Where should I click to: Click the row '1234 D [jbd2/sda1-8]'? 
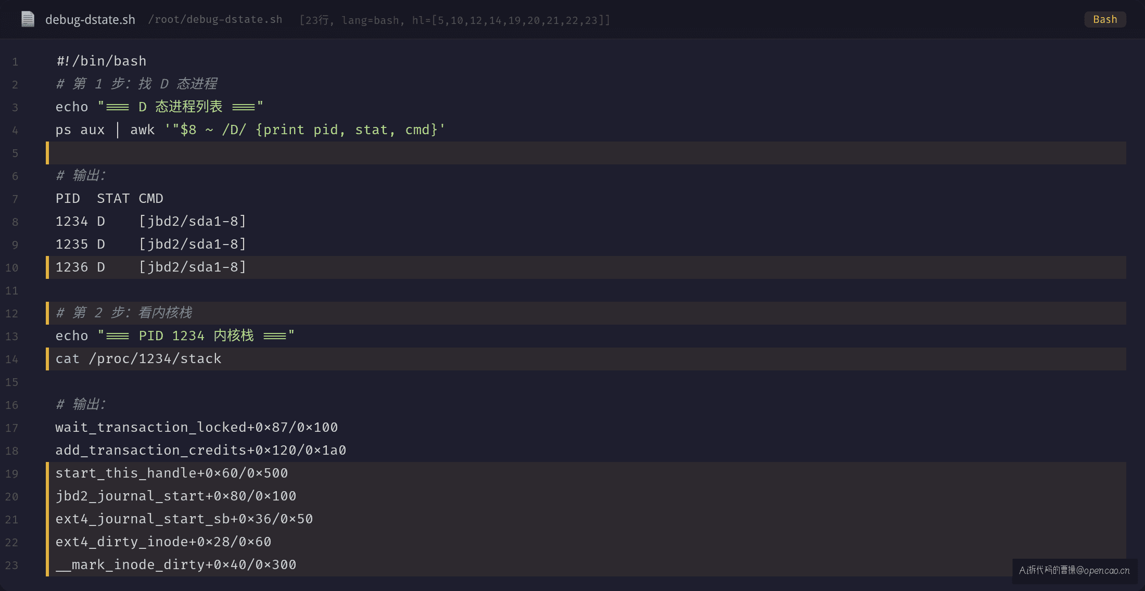click(x=151, y=221)
